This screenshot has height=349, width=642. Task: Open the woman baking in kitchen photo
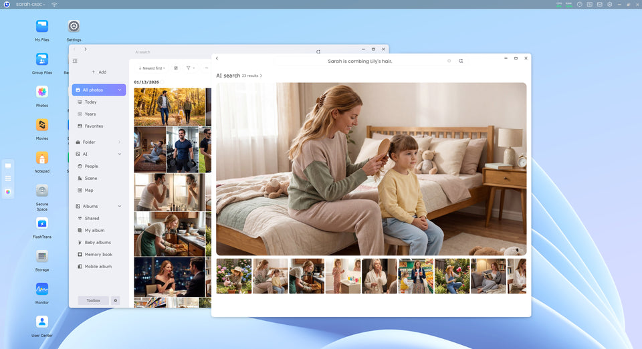click(169, 234)
